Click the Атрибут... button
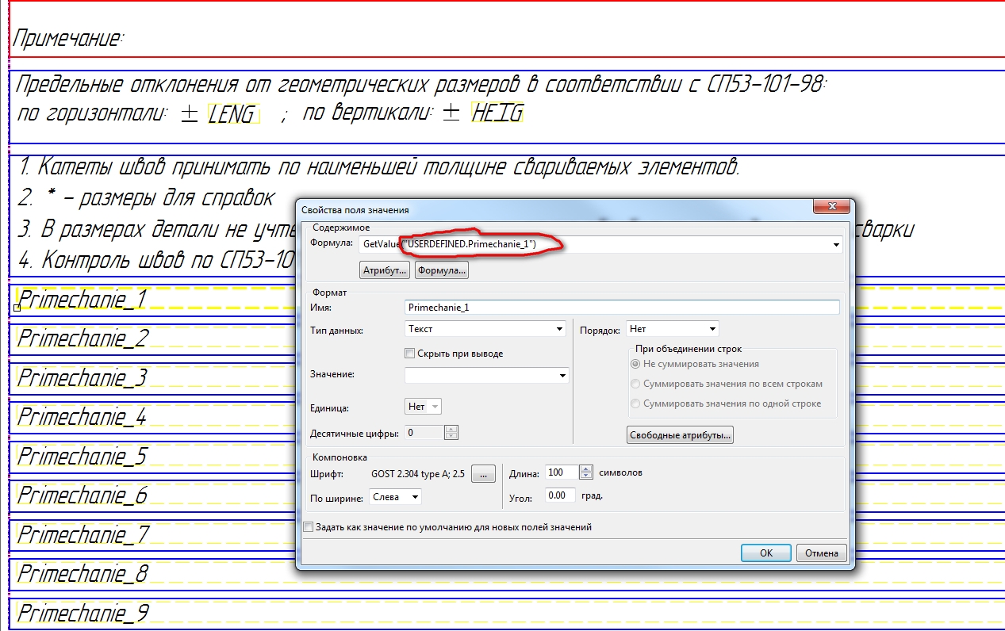 [x=385, y=270]
